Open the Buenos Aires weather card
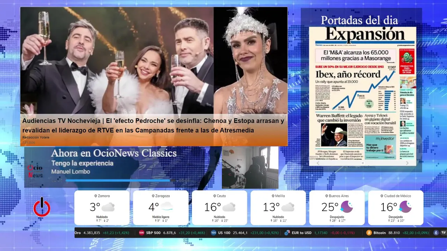 click(337, 208)
